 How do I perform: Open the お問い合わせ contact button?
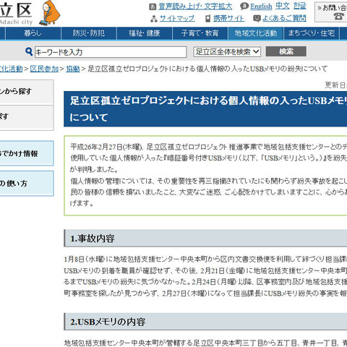coord(330,12)
